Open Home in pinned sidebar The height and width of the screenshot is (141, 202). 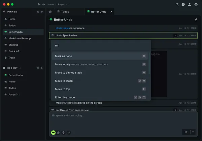tap(23, 19)
